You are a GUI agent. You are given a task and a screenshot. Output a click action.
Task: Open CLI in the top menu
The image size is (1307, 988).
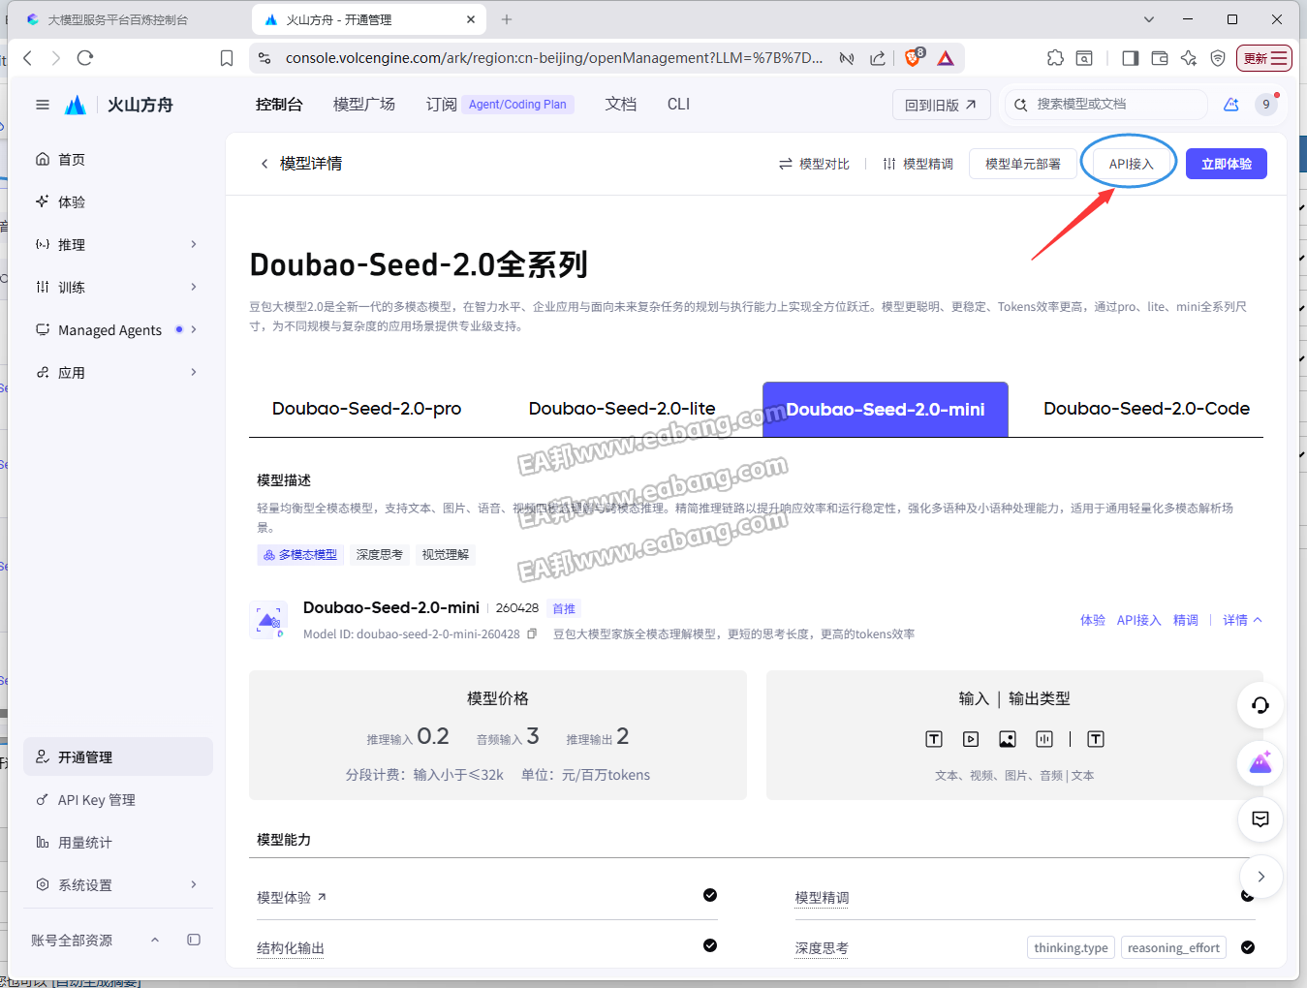[679, 105]
